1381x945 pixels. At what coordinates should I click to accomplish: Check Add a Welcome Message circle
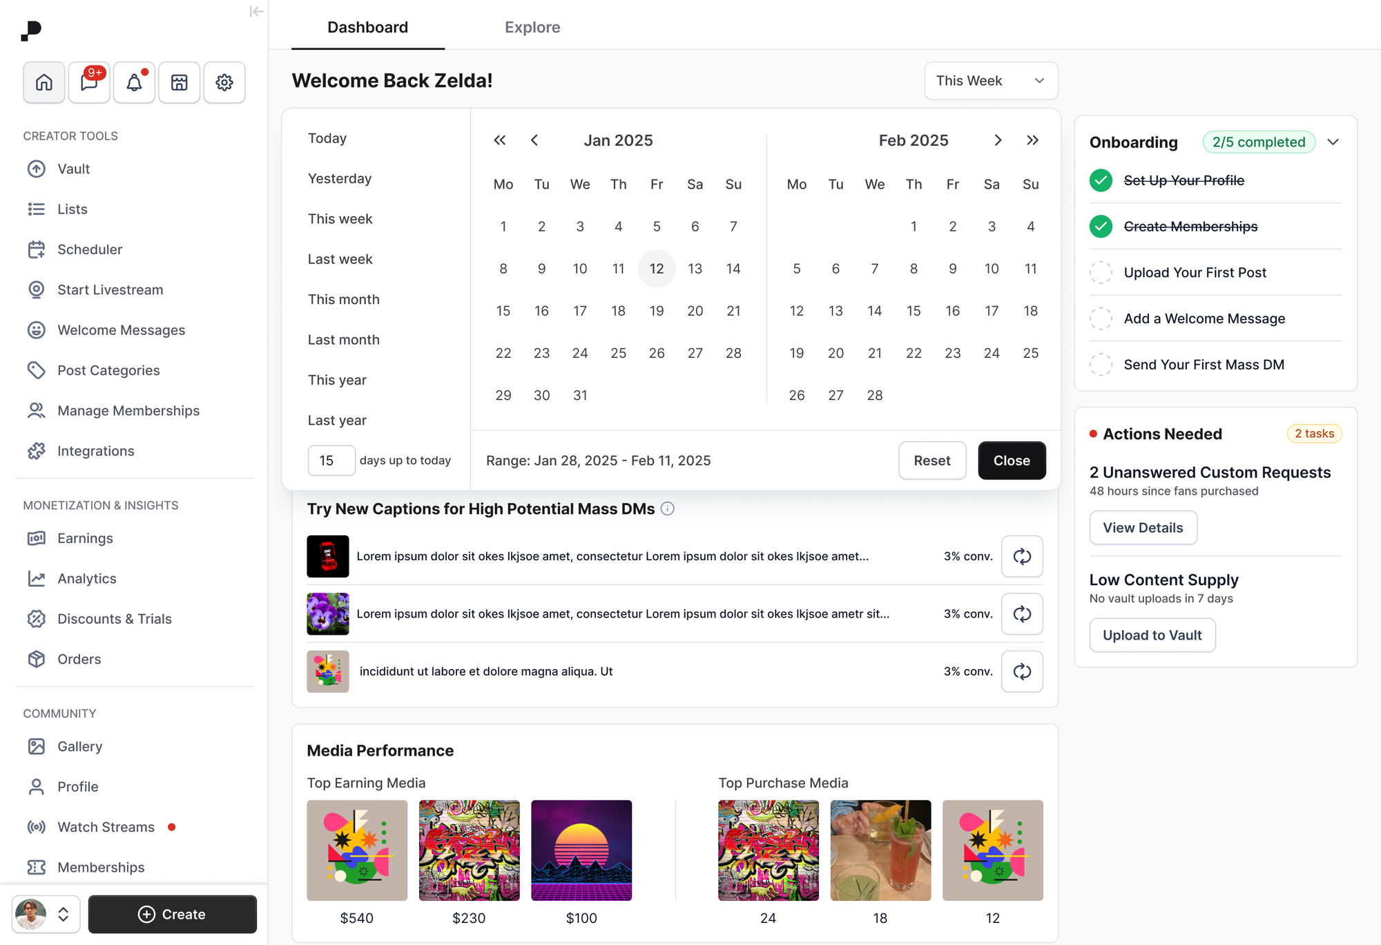click(1101, 318)
